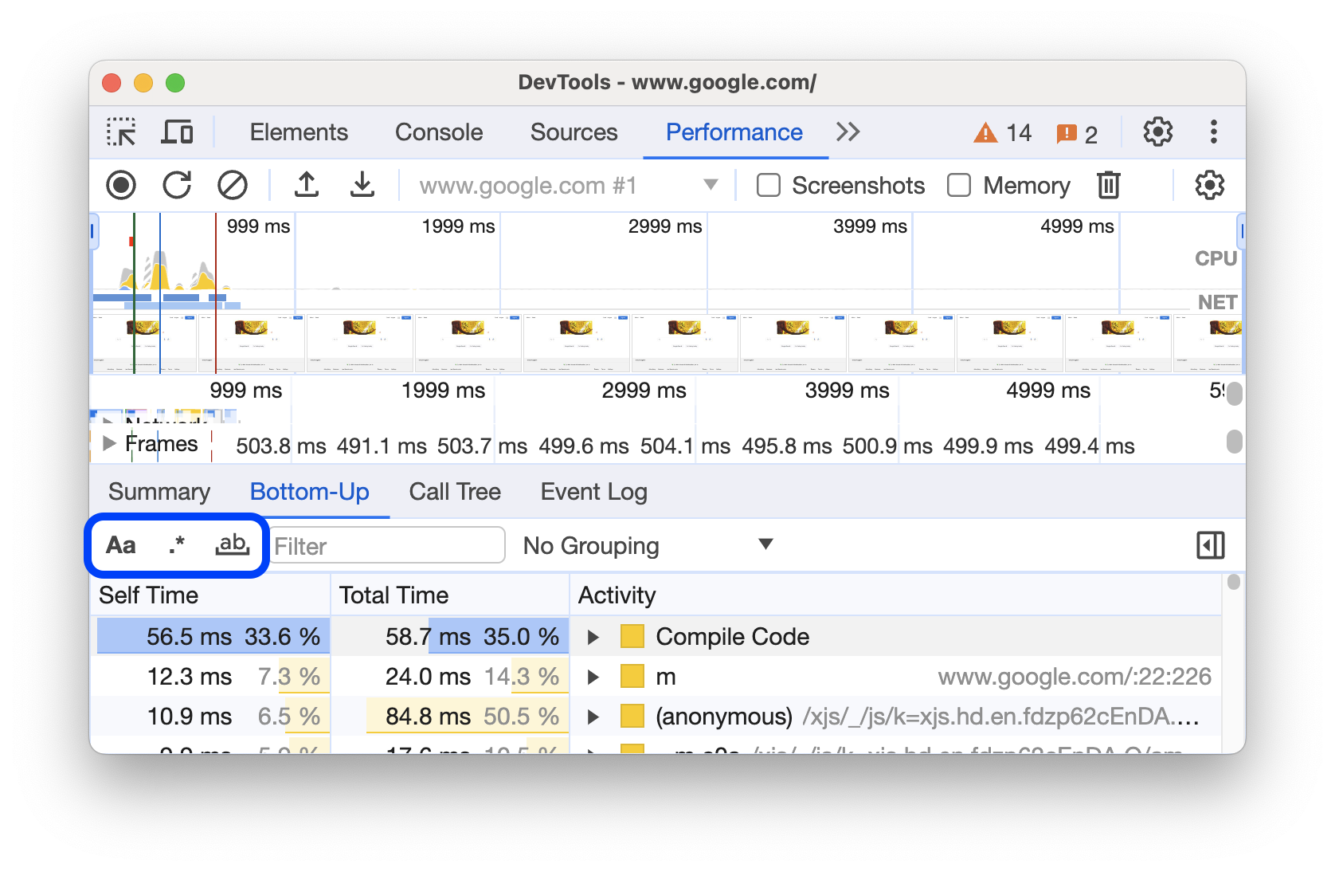Click the reload-and-record profiling icon

tap(177, 185)
